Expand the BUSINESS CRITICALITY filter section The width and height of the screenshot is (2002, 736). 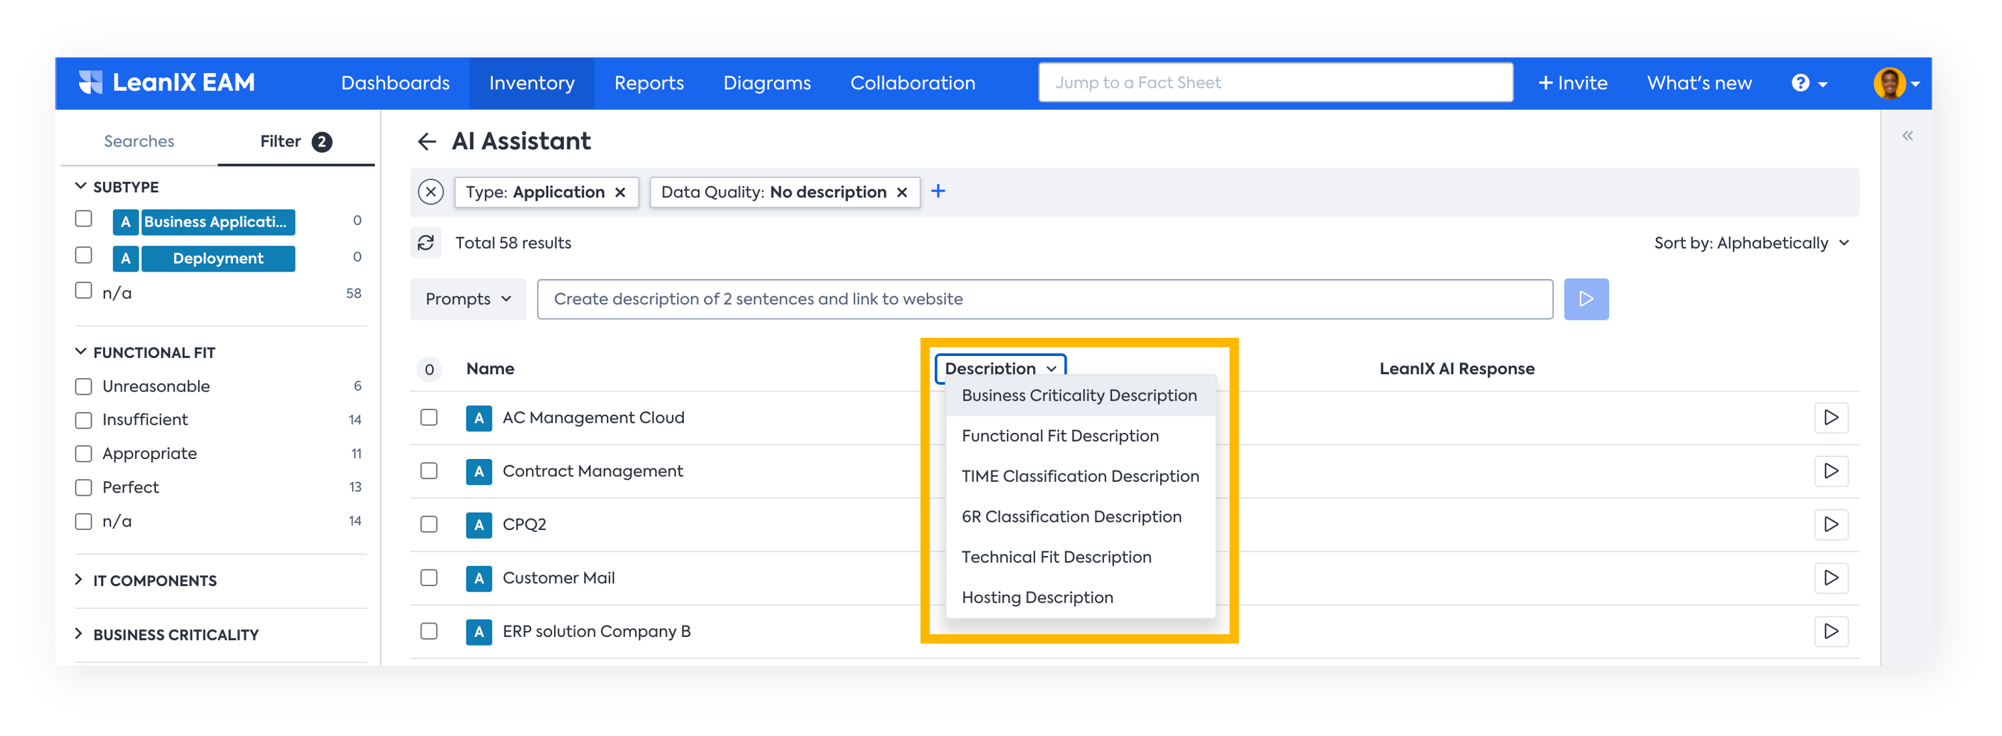(x=78, y=634)
